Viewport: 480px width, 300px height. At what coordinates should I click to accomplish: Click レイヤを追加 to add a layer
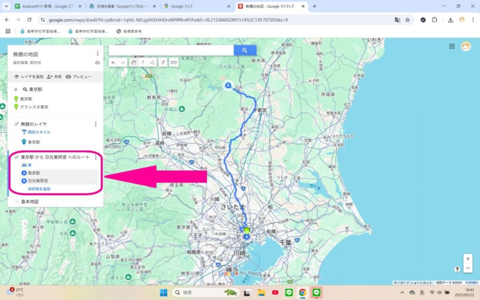[x=29, y=76]
